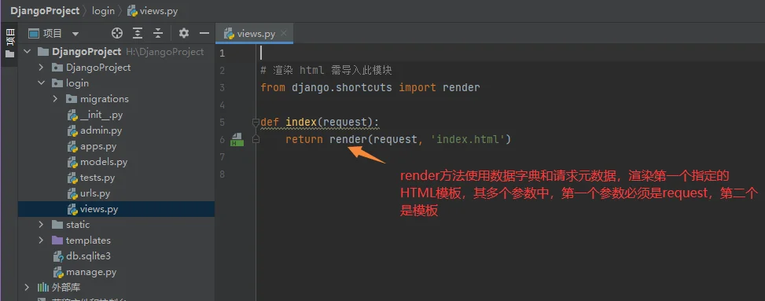Click the Collapse All icon in project toolbar
This screenshot has width=765, height=301.
pyautogui.click(x=157, y=33)
